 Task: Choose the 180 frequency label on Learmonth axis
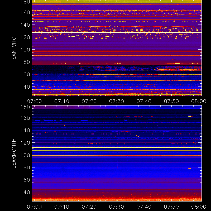coord(25,107)
